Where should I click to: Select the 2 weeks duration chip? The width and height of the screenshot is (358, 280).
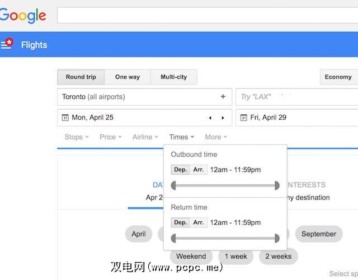(x=278, y=256)
